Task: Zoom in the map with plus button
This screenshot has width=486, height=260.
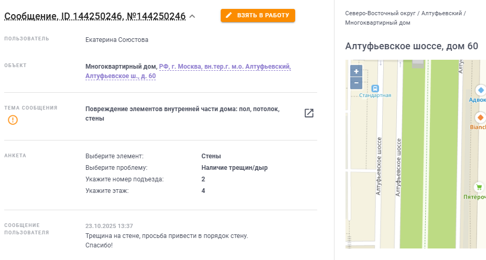Action: point(357,71)
